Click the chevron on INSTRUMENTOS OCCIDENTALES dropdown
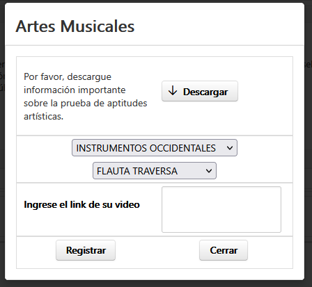 230,148
